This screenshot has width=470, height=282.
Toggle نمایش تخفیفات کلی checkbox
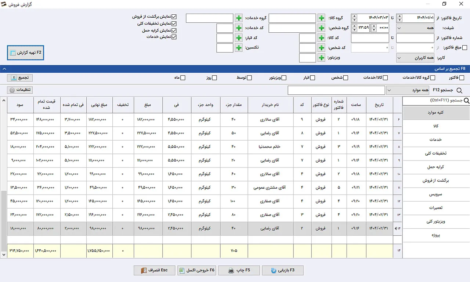[174, 23]
